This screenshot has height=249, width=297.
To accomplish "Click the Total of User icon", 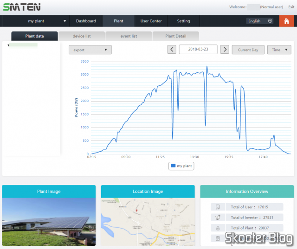I will tap(218, 207).
